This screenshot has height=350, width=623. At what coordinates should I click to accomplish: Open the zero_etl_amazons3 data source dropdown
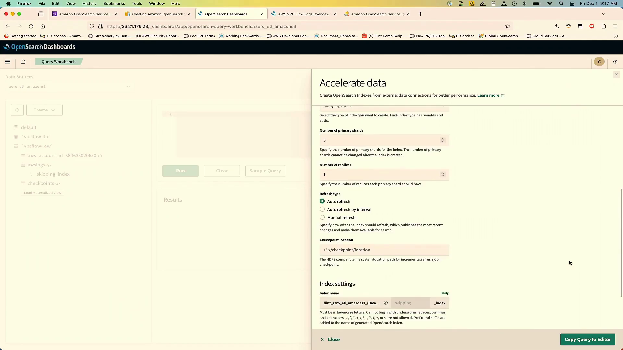pos(69,87)
